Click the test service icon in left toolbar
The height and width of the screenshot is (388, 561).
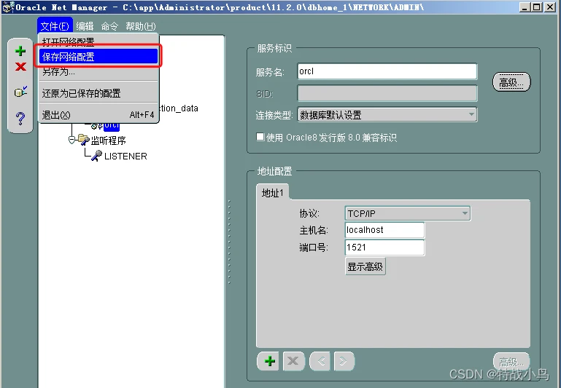coord(20,92)
